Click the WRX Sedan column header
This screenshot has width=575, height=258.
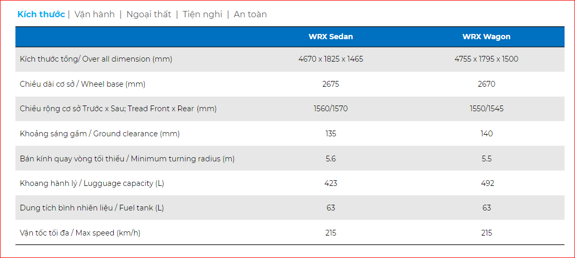331,37
